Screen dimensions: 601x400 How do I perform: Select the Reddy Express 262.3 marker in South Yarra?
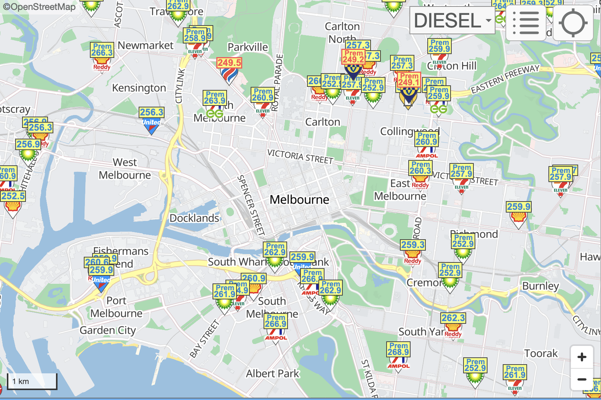[453, 326]
